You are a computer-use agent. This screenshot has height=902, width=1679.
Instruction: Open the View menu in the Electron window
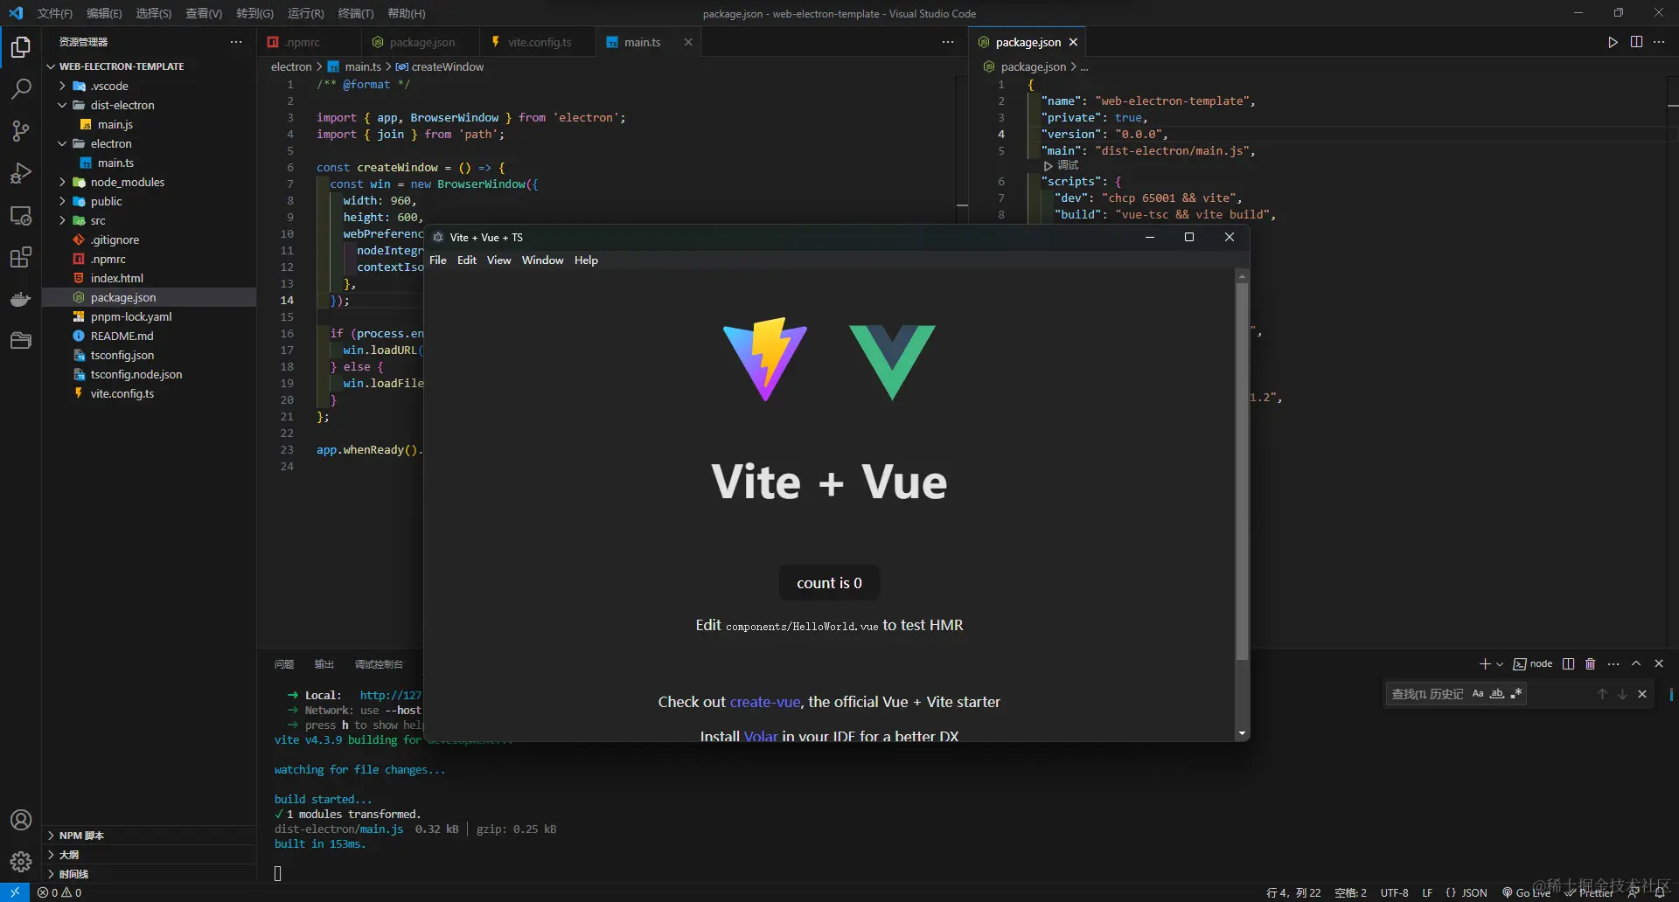click(x=498, y=260)
